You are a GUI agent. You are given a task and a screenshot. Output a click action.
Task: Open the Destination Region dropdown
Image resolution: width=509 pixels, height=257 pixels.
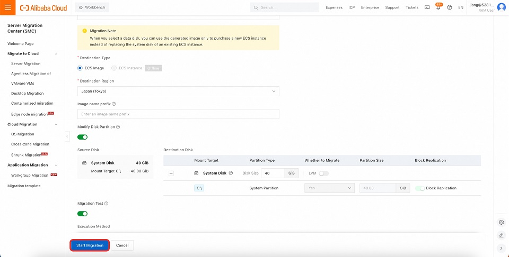(178, 91)
